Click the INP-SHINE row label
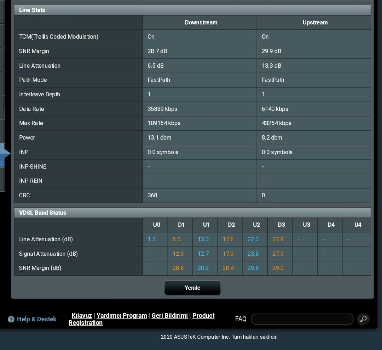Image resolution: width=382 pixels, height=350 pixels. pyautogui.click(x=33, y=167)
